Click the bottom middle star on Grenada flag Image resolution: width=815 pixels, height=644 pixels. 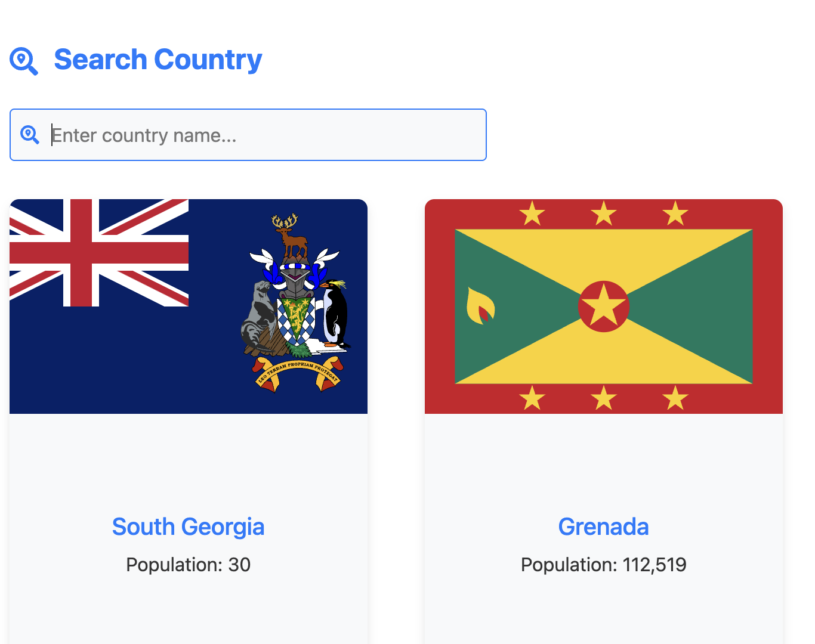603,397
